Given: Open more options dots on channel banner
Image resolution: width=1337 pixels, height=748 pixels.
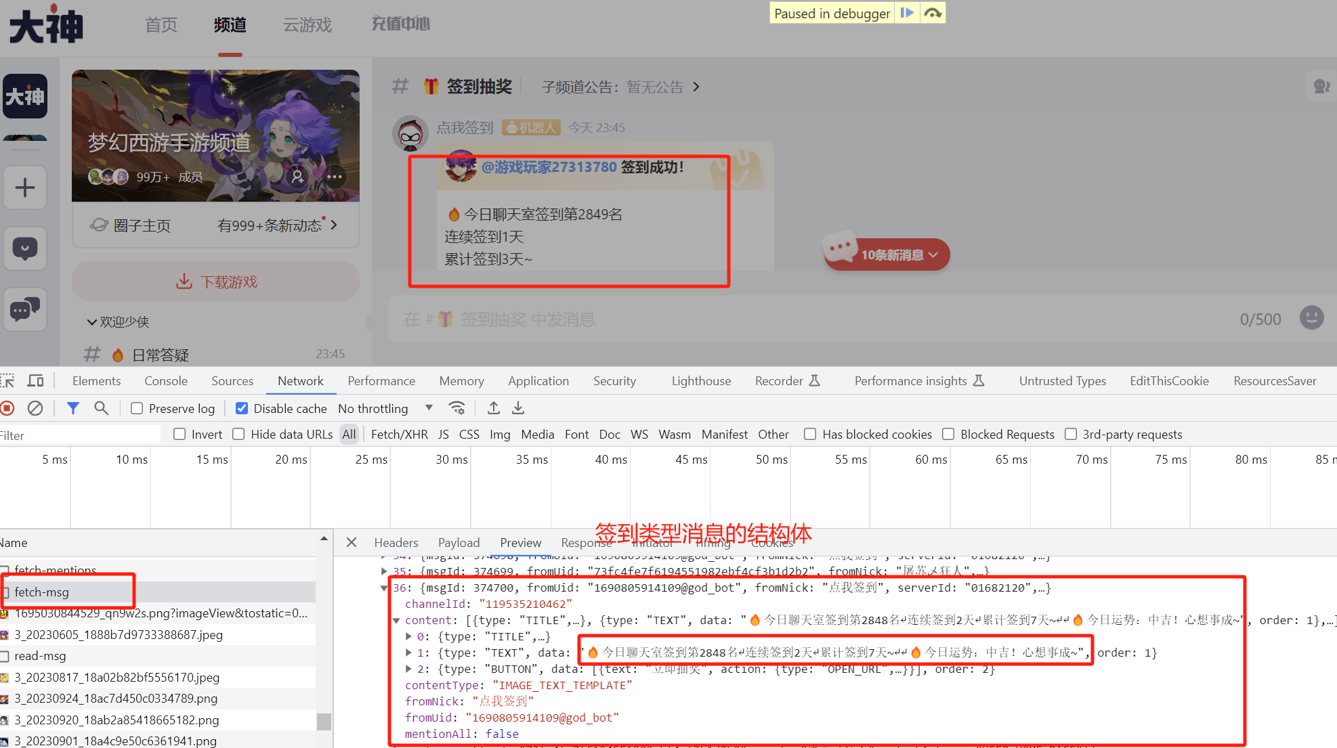Looking at the screenshot, I should tap(335, 177).
